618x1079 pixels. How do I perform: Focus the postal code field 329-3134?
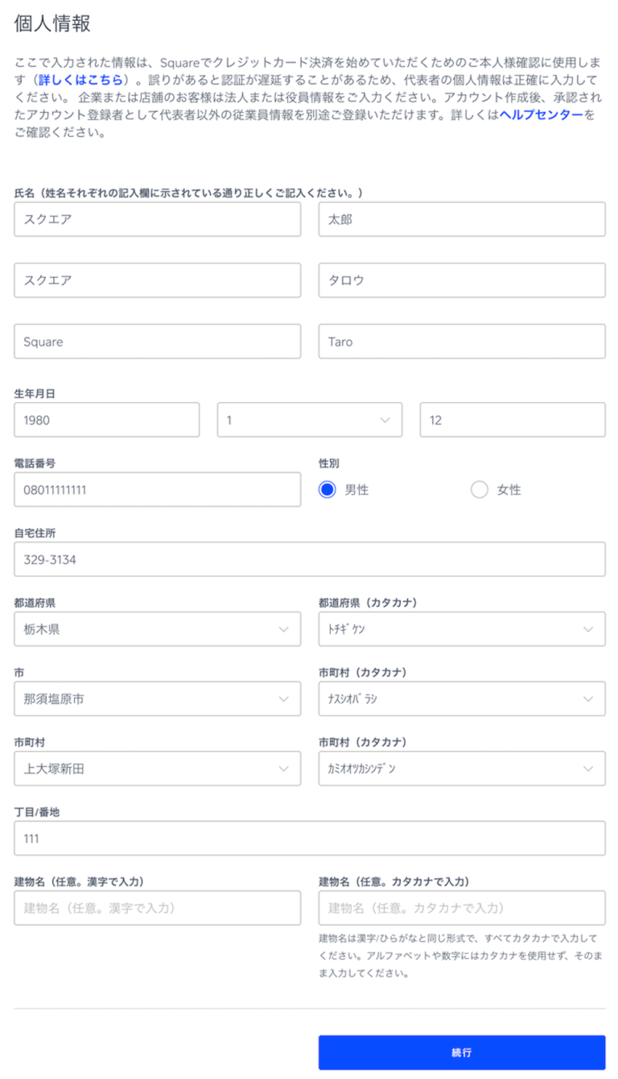click(309, 559)
